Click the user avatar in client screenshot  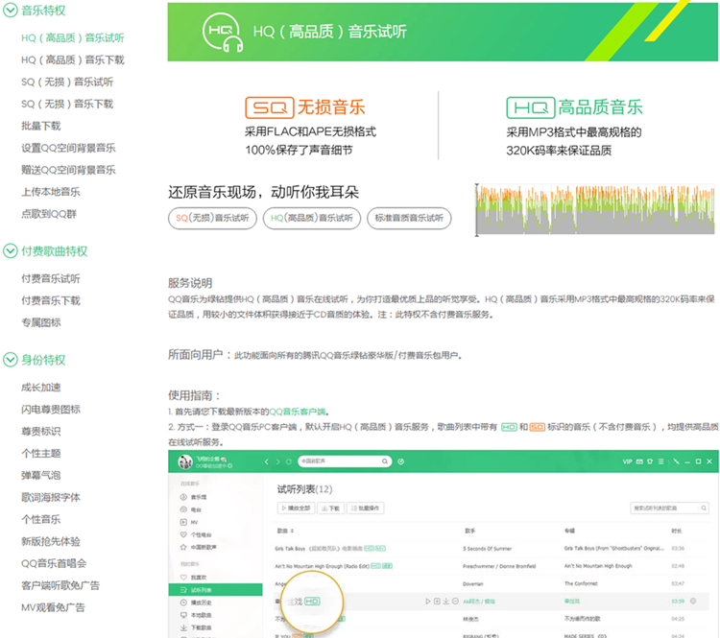click(185, 461)
